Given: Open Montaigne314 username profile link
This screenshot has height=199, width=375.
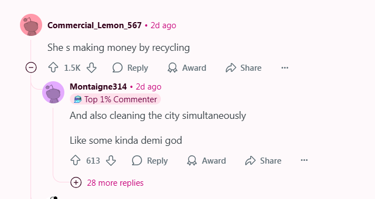Looking at the screenshot, I should 98,87.
